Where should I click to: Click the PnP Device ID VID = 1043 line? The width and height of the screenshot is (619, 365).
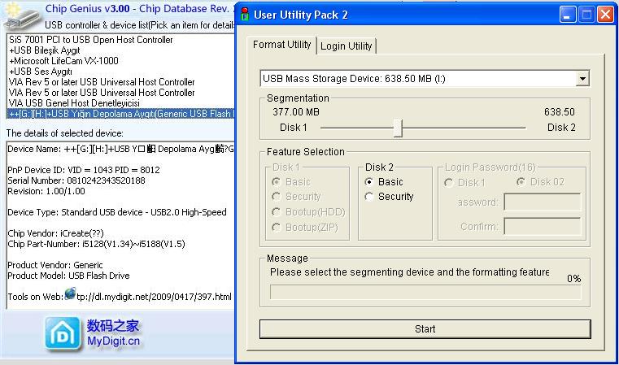coord(84,170)
